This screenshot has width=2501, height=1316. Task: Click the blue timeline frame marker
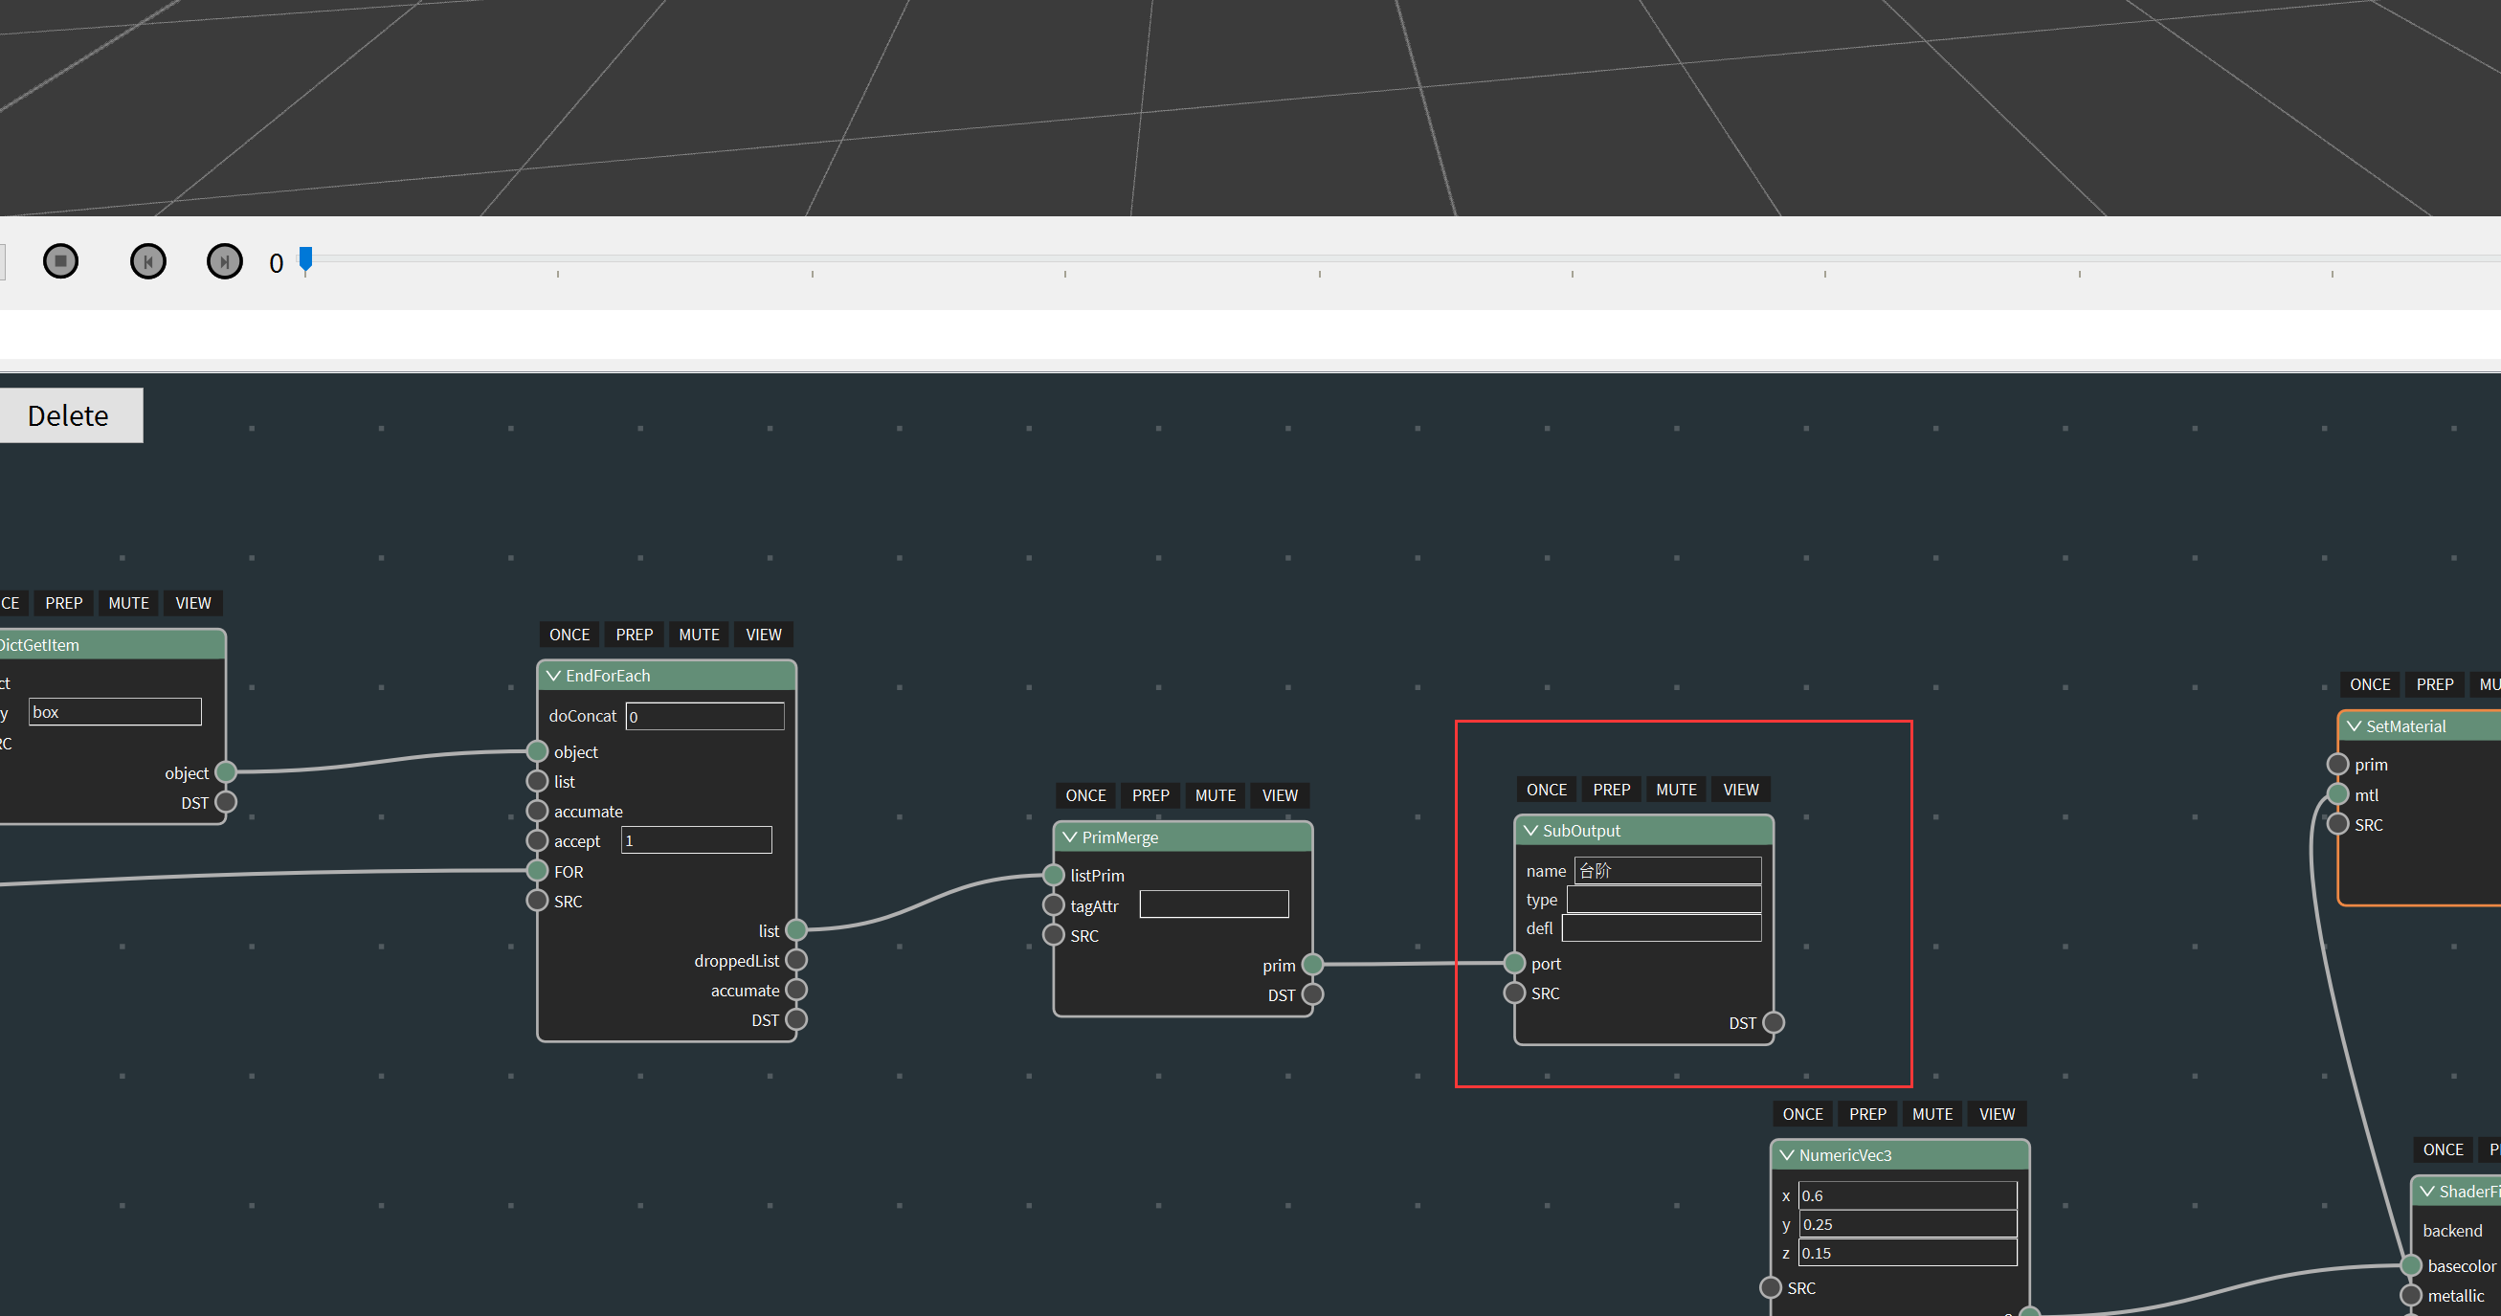click(306, 260)
